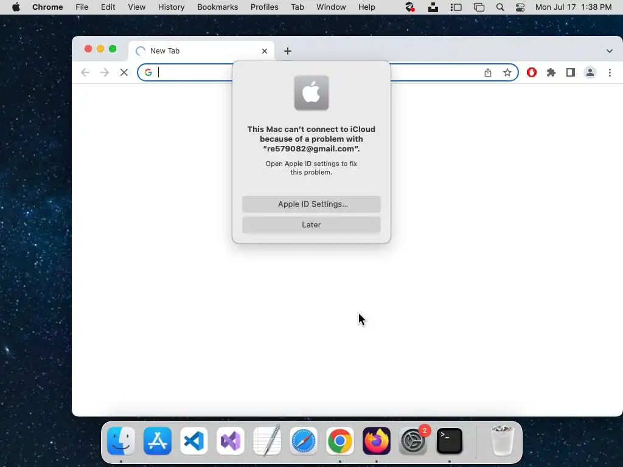Screen dimensions: 623x467
Task: Open the Tab menu
Action: 297,7
